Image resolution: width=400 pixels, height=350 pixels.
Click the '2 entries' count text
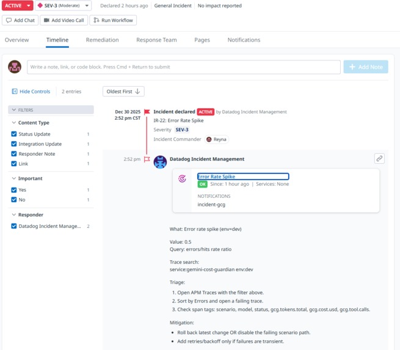(x=71, y=92)
